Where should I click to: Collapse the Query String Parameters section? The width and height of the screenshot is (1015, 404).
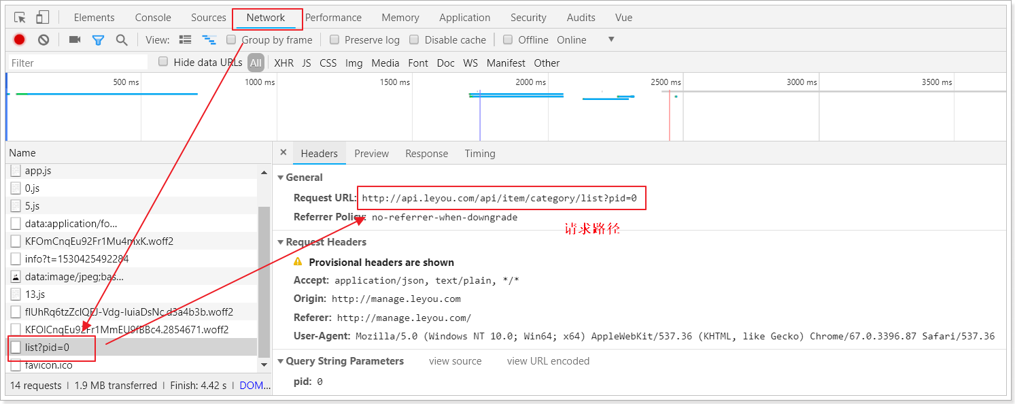(x=281, y=361)
